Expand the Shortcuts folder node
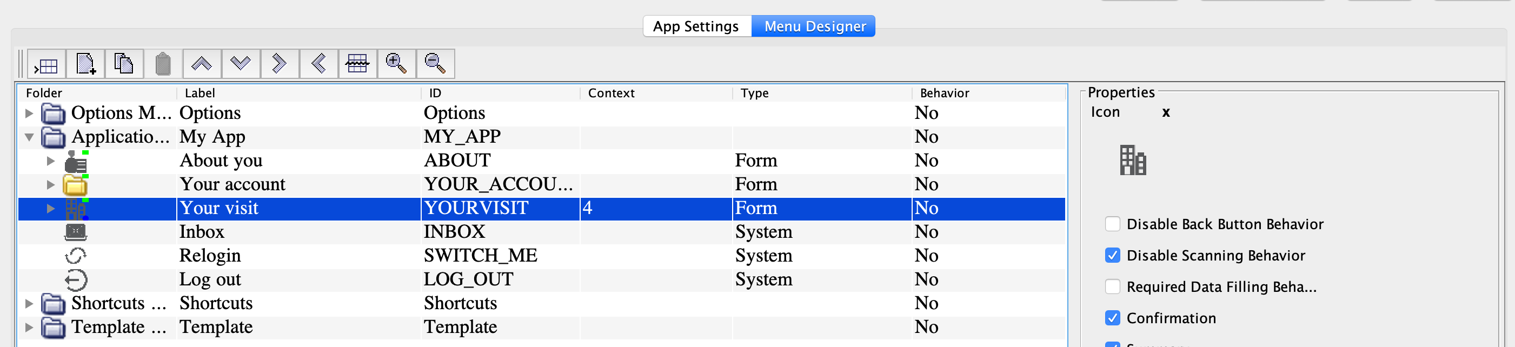1515x347 pixels. [x=29, y=303]
